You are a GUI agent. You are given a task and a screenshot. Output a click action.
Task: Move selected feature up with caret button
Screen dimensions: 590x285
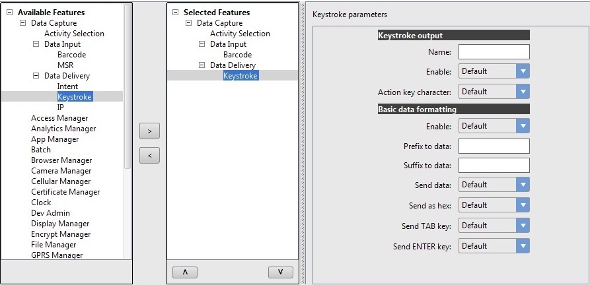pyautogui.click(x=184, y=272)
